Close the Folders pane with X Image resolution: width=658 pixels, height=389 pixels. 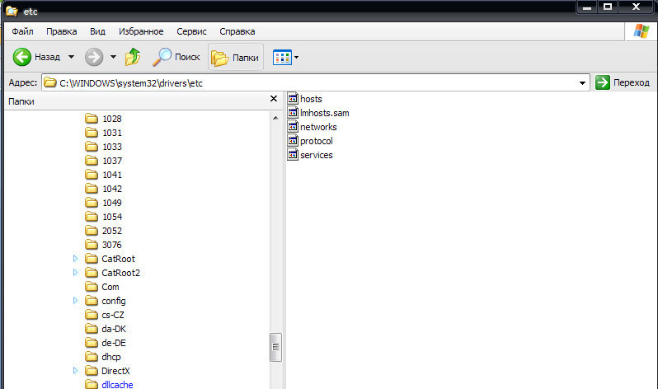[x=274, y=100]
